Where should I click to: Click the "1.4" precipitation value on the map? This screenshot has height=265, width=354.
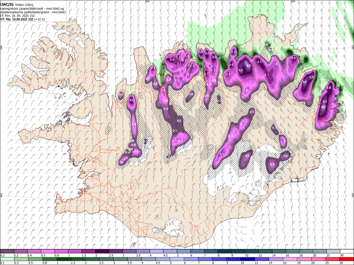[x=163, y=90]
